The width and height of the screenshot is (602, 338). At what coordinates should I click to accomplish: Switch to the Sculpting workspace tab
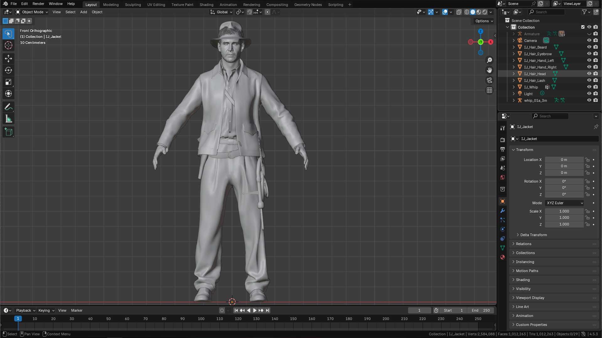click(x=133, y=5)
